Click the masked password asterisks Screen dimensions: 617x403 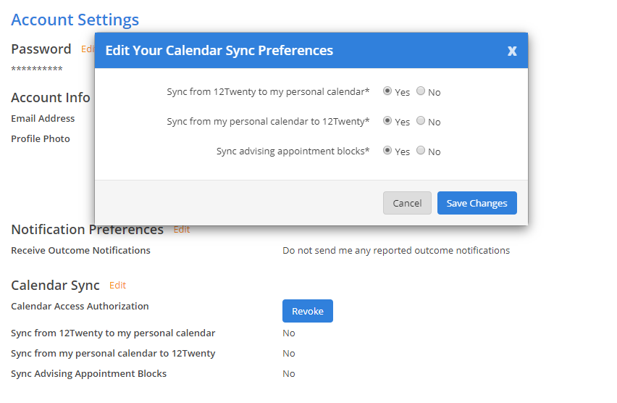click(37, 69)
